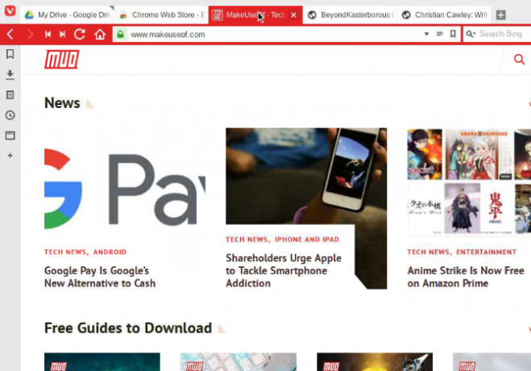This screenshot has width=531, height=371.
Task: Open the anime collage article thumbnail
Action: tap(469, 182)
